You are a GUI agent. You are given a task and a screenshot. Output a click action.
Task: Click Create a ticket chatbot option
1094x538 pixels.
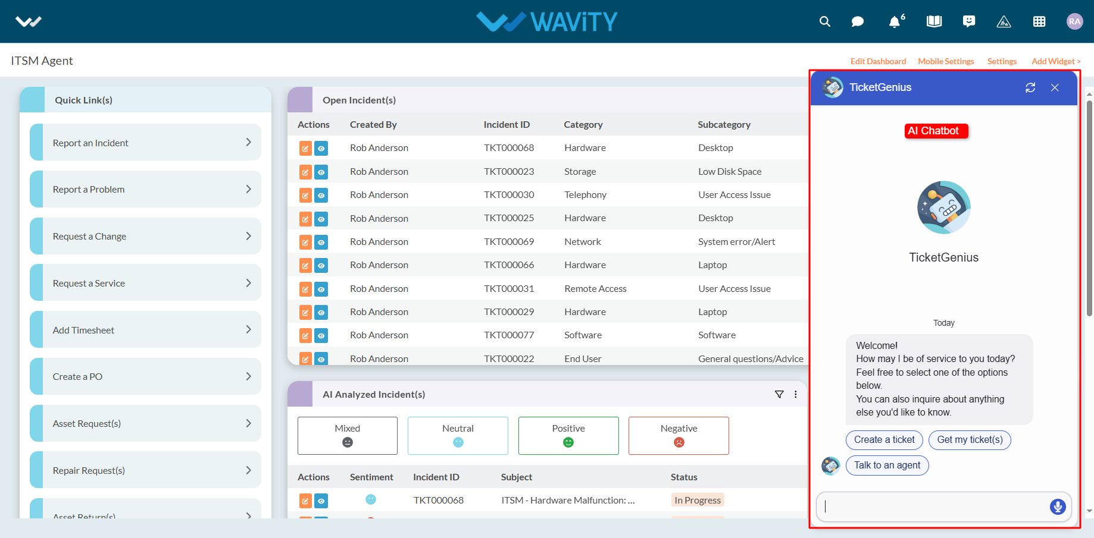pyautogui.click(x=884, y=440)
